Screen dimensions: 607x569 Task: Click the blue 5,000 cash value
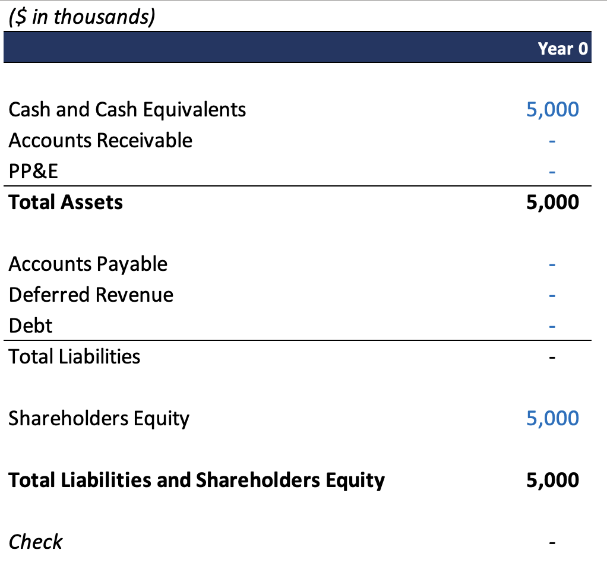552,109
